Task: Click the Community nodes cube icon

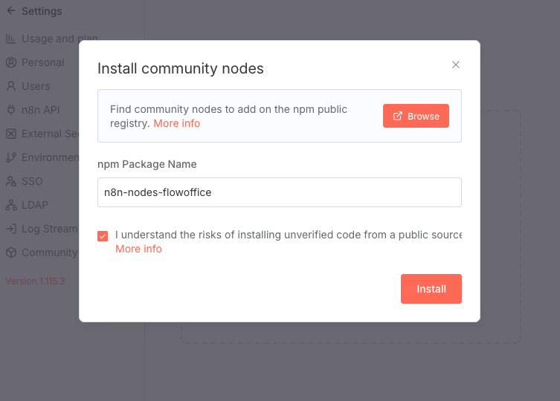Action: [x=11, y=252]
